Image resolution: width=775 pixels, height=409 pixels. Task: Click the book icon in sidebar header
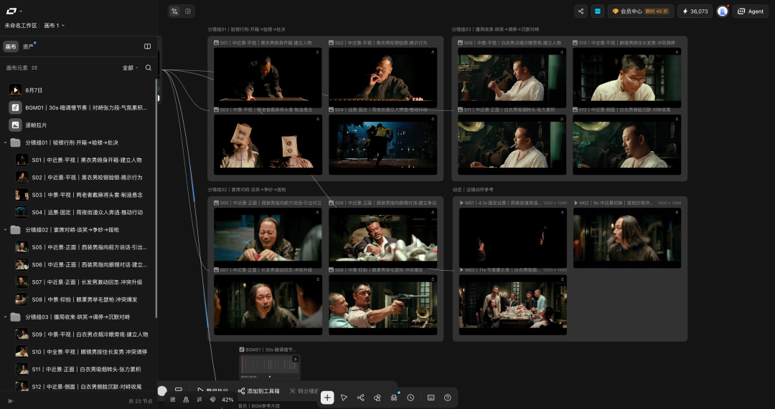tap(147, 47)
